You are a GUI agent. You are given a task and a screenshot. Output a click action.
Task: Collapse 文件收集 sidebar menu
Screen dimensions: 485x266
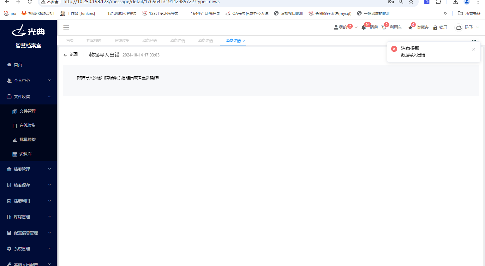(x=28, y=97)
